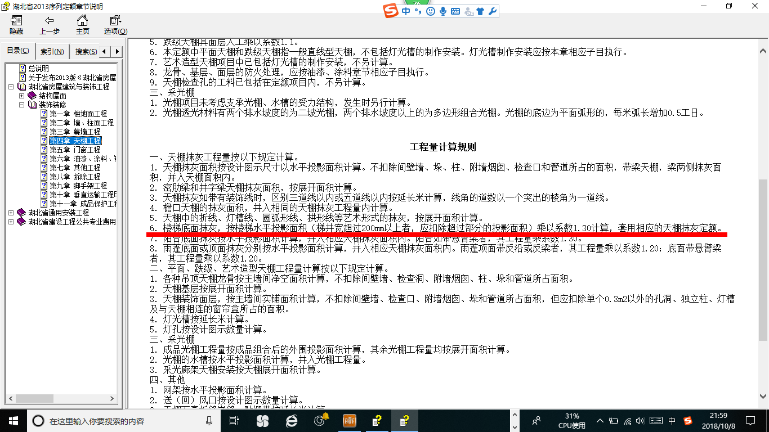The image size is (769, 432).
Task: Click the Sogou S logo on IME bar
Action: click(x=391, y=11)
